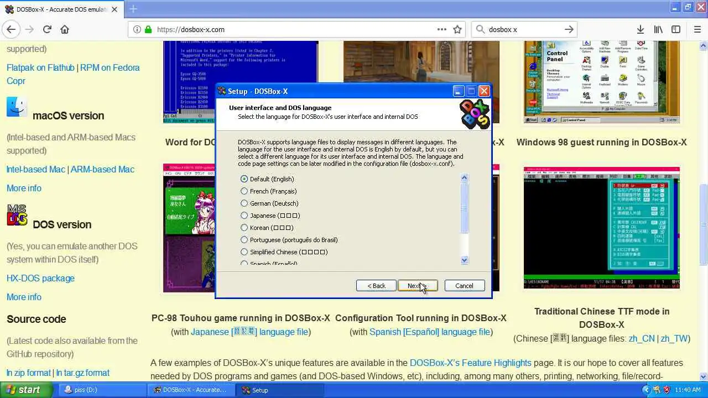The height and width of the screenshot is (398, 708).
Task: Select the Japanese language radio button
Action: click(244, 216)
